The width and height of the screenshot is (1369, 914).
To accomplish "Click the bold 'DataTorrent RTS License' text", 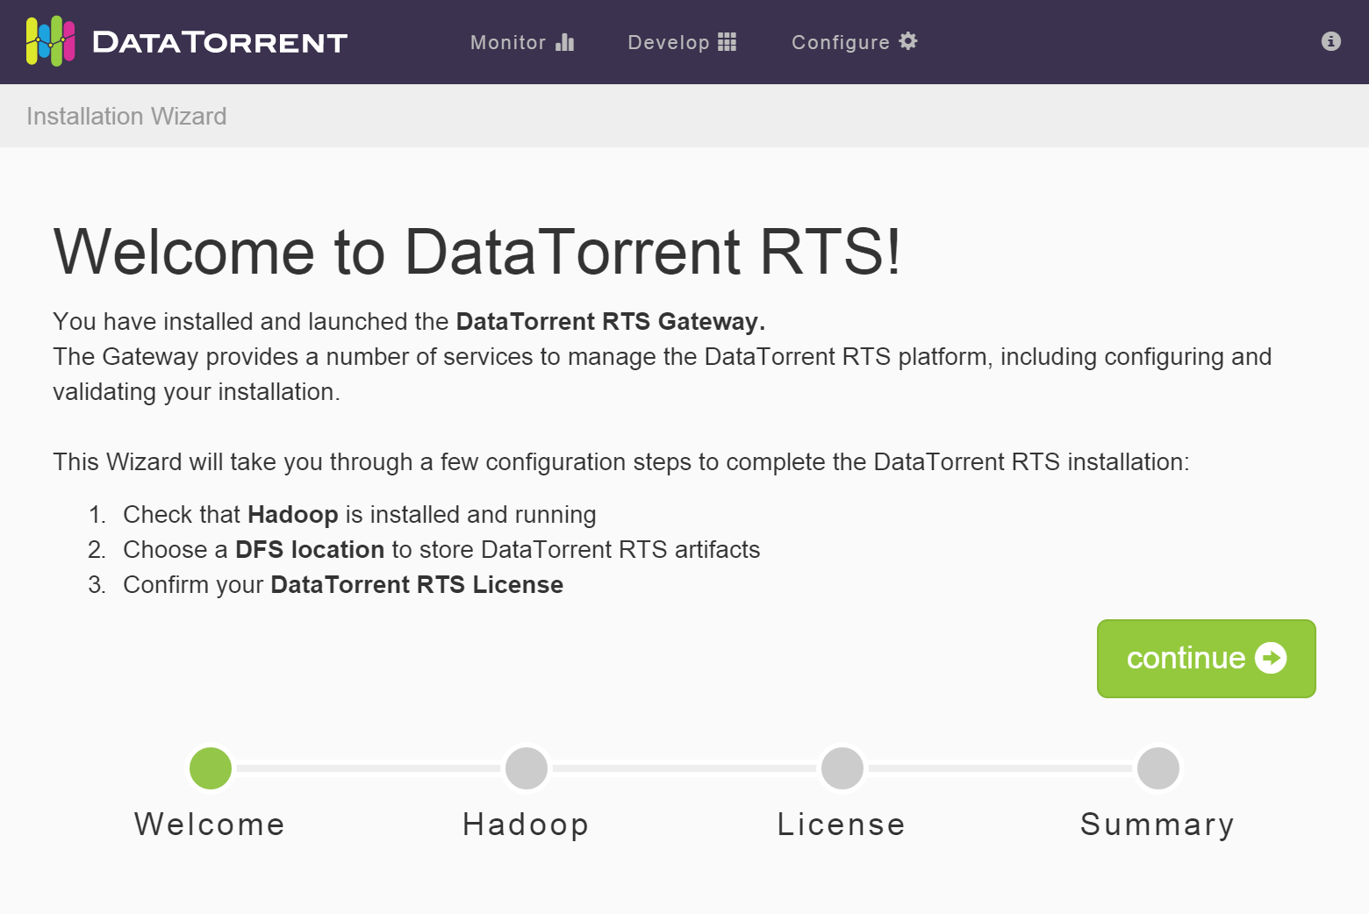I will coord(417,585).
